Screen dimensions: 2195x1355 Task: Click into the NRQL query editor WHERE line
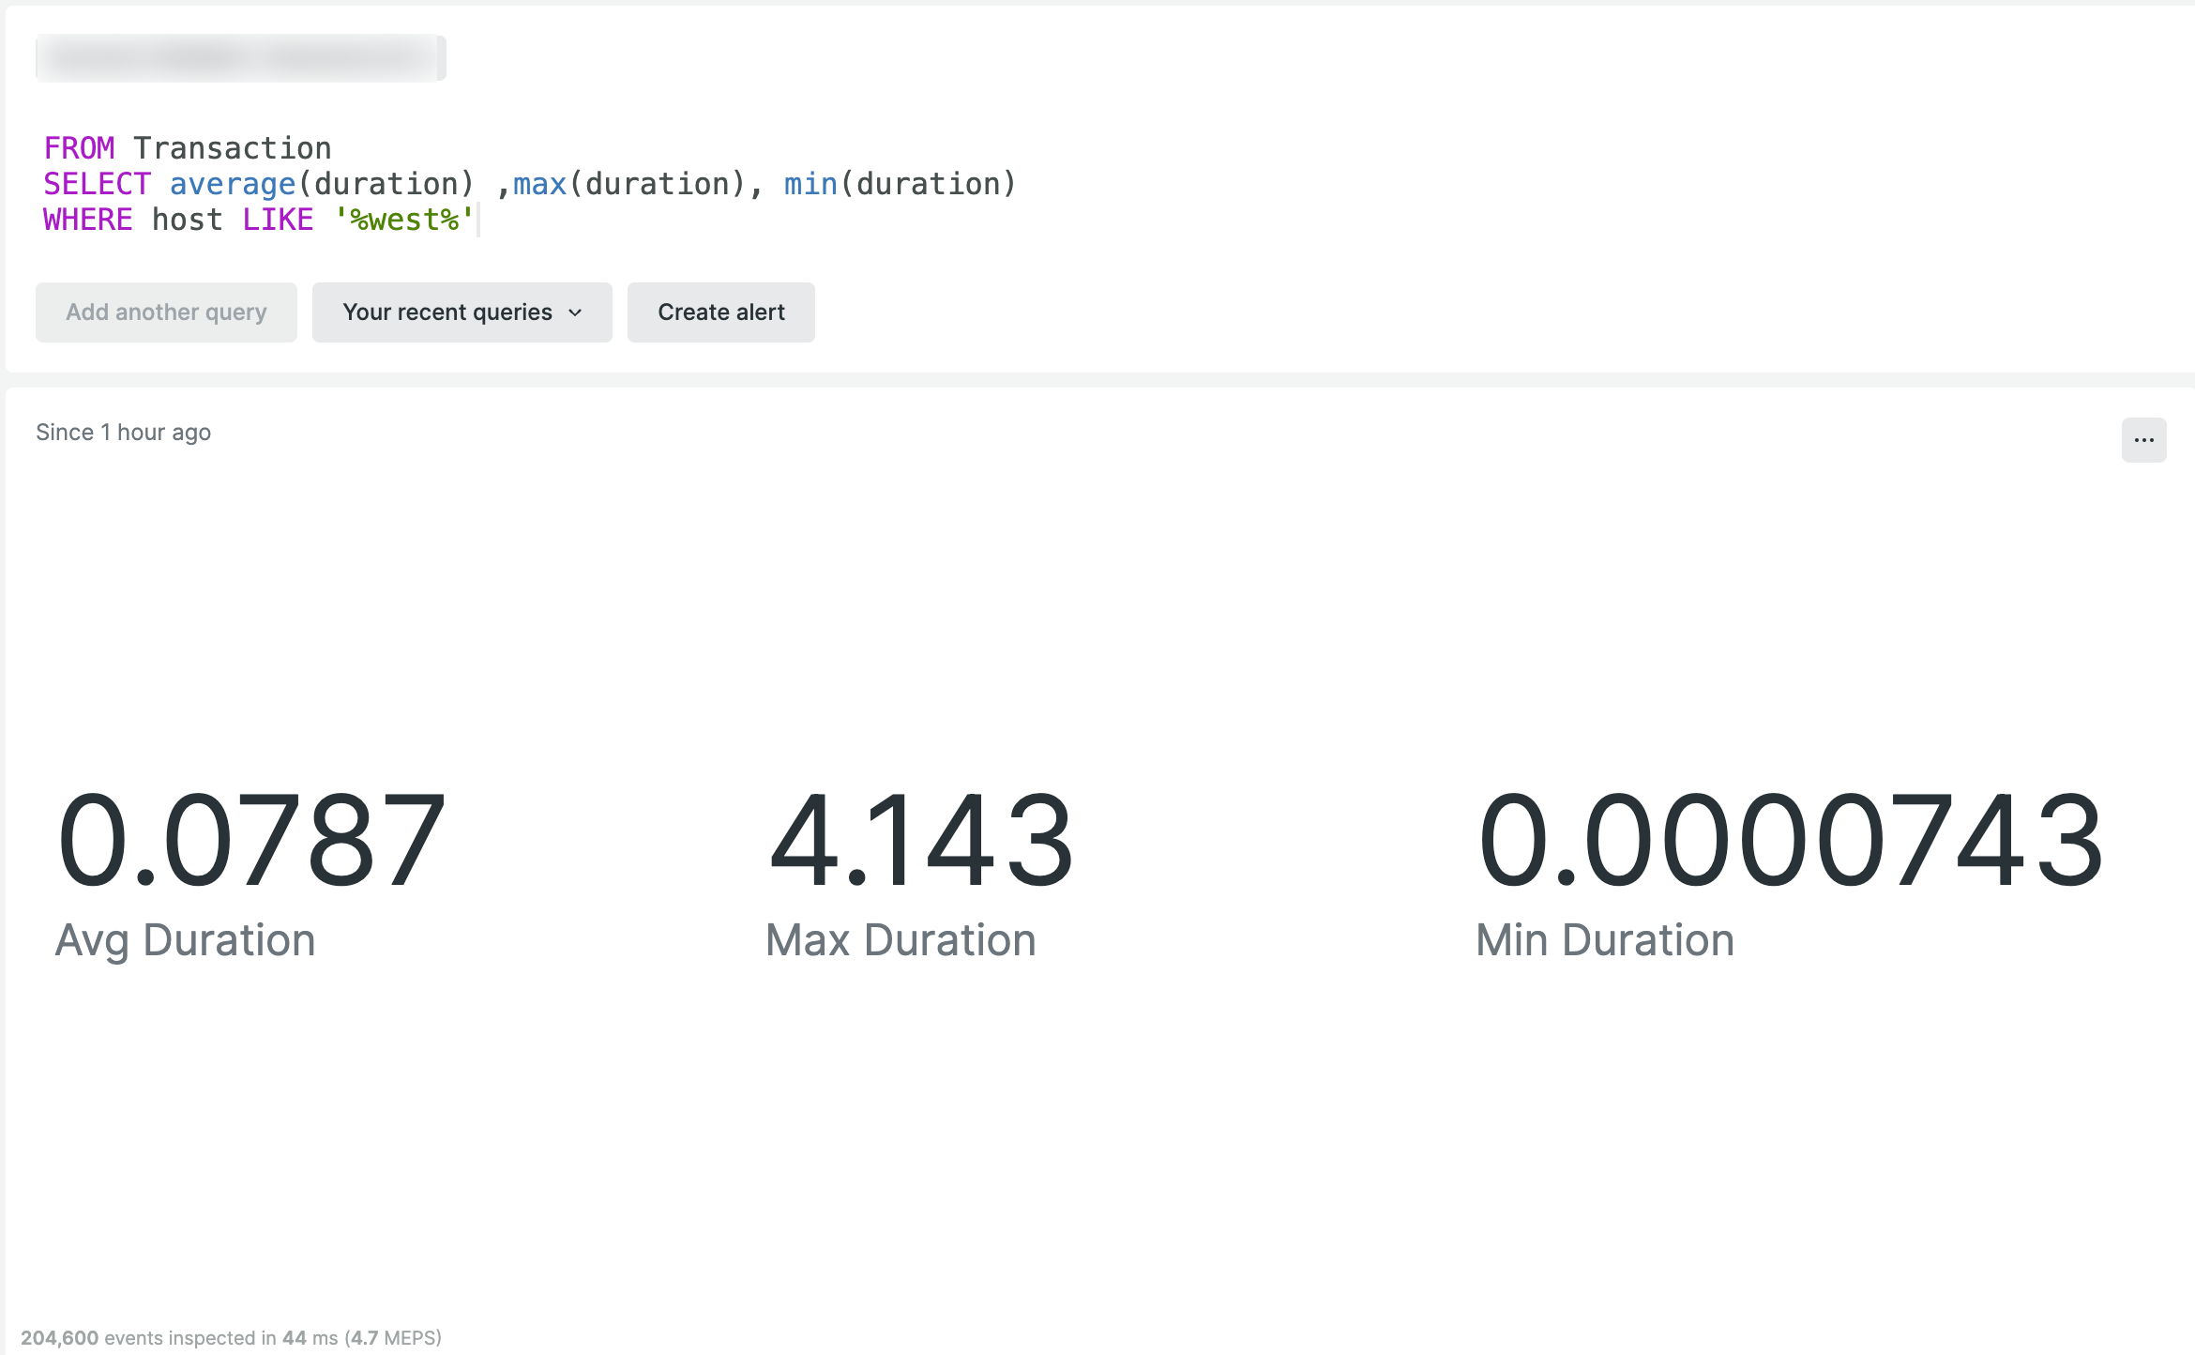click(x=259, y=220)
